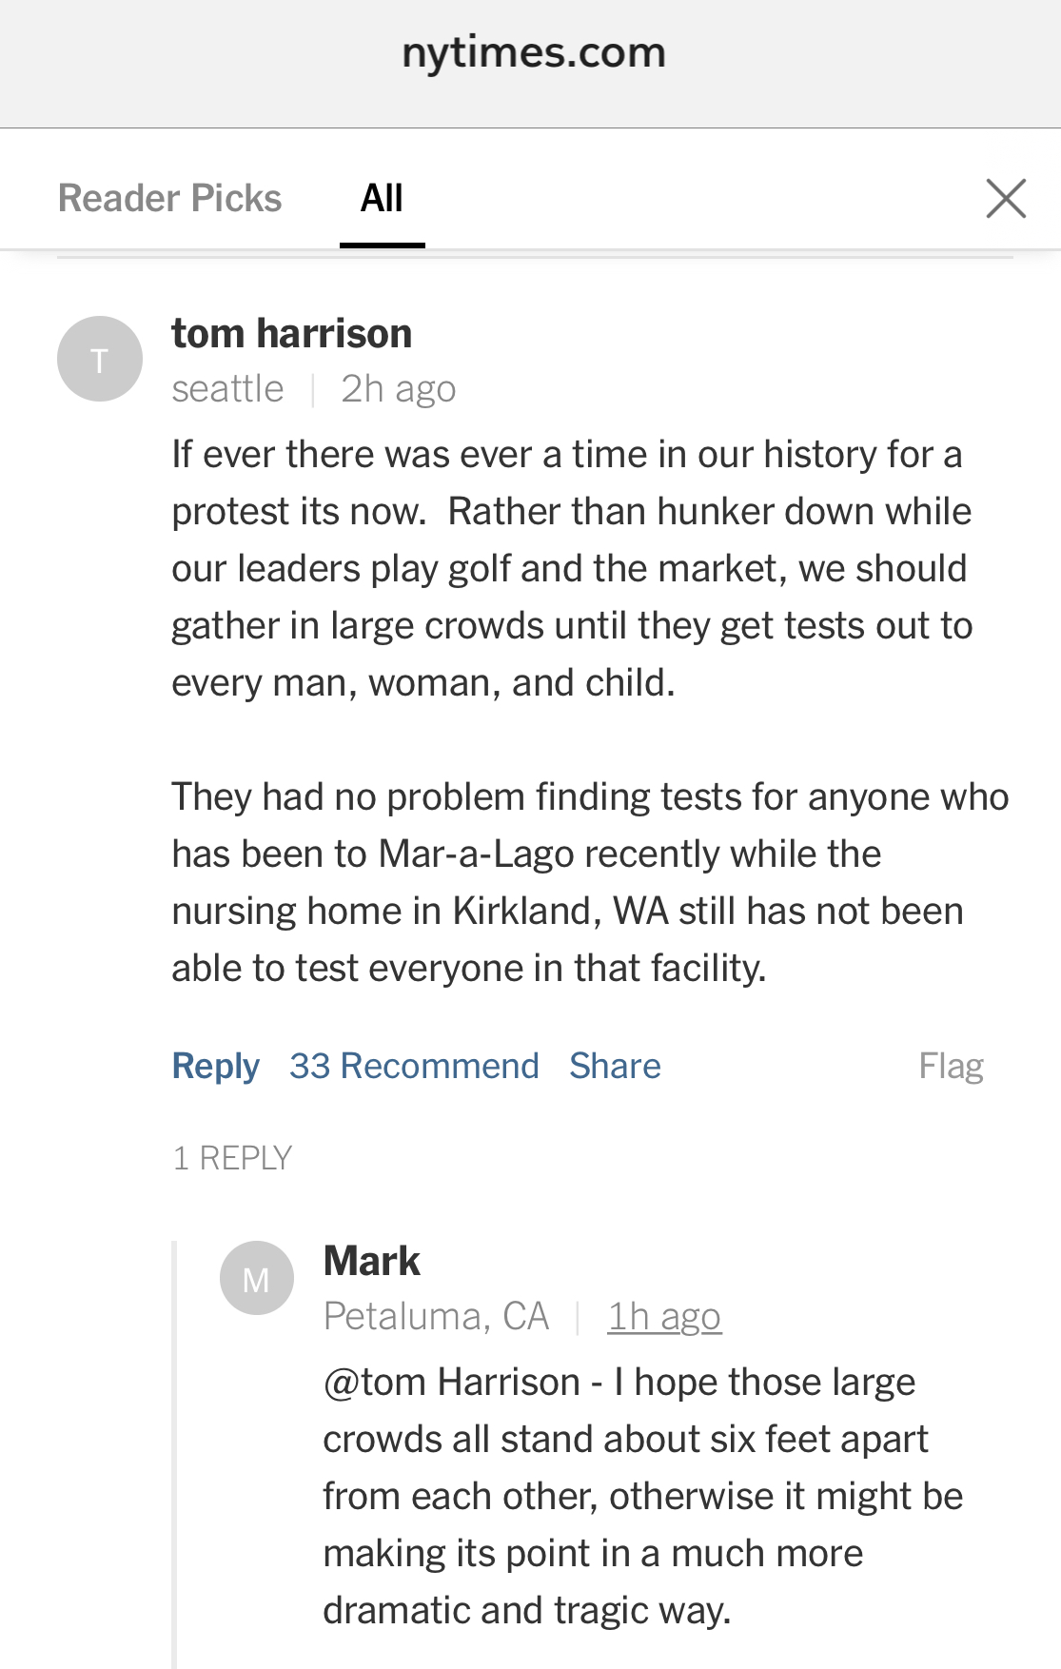1061x1669 pixels.
Task: Flag tom harrison's comment
Action: click(950, 1066)
